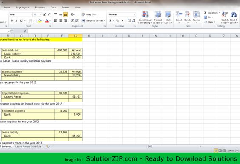Open the Arial font name dropdown

31,14
